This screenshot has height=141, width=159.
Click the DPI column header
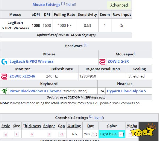pos(47,15)
